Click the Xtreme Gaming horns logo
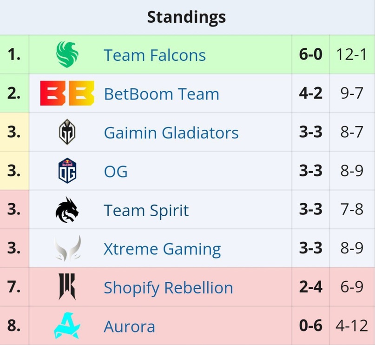Screen dimensions: 375x345 coord(68,248)
